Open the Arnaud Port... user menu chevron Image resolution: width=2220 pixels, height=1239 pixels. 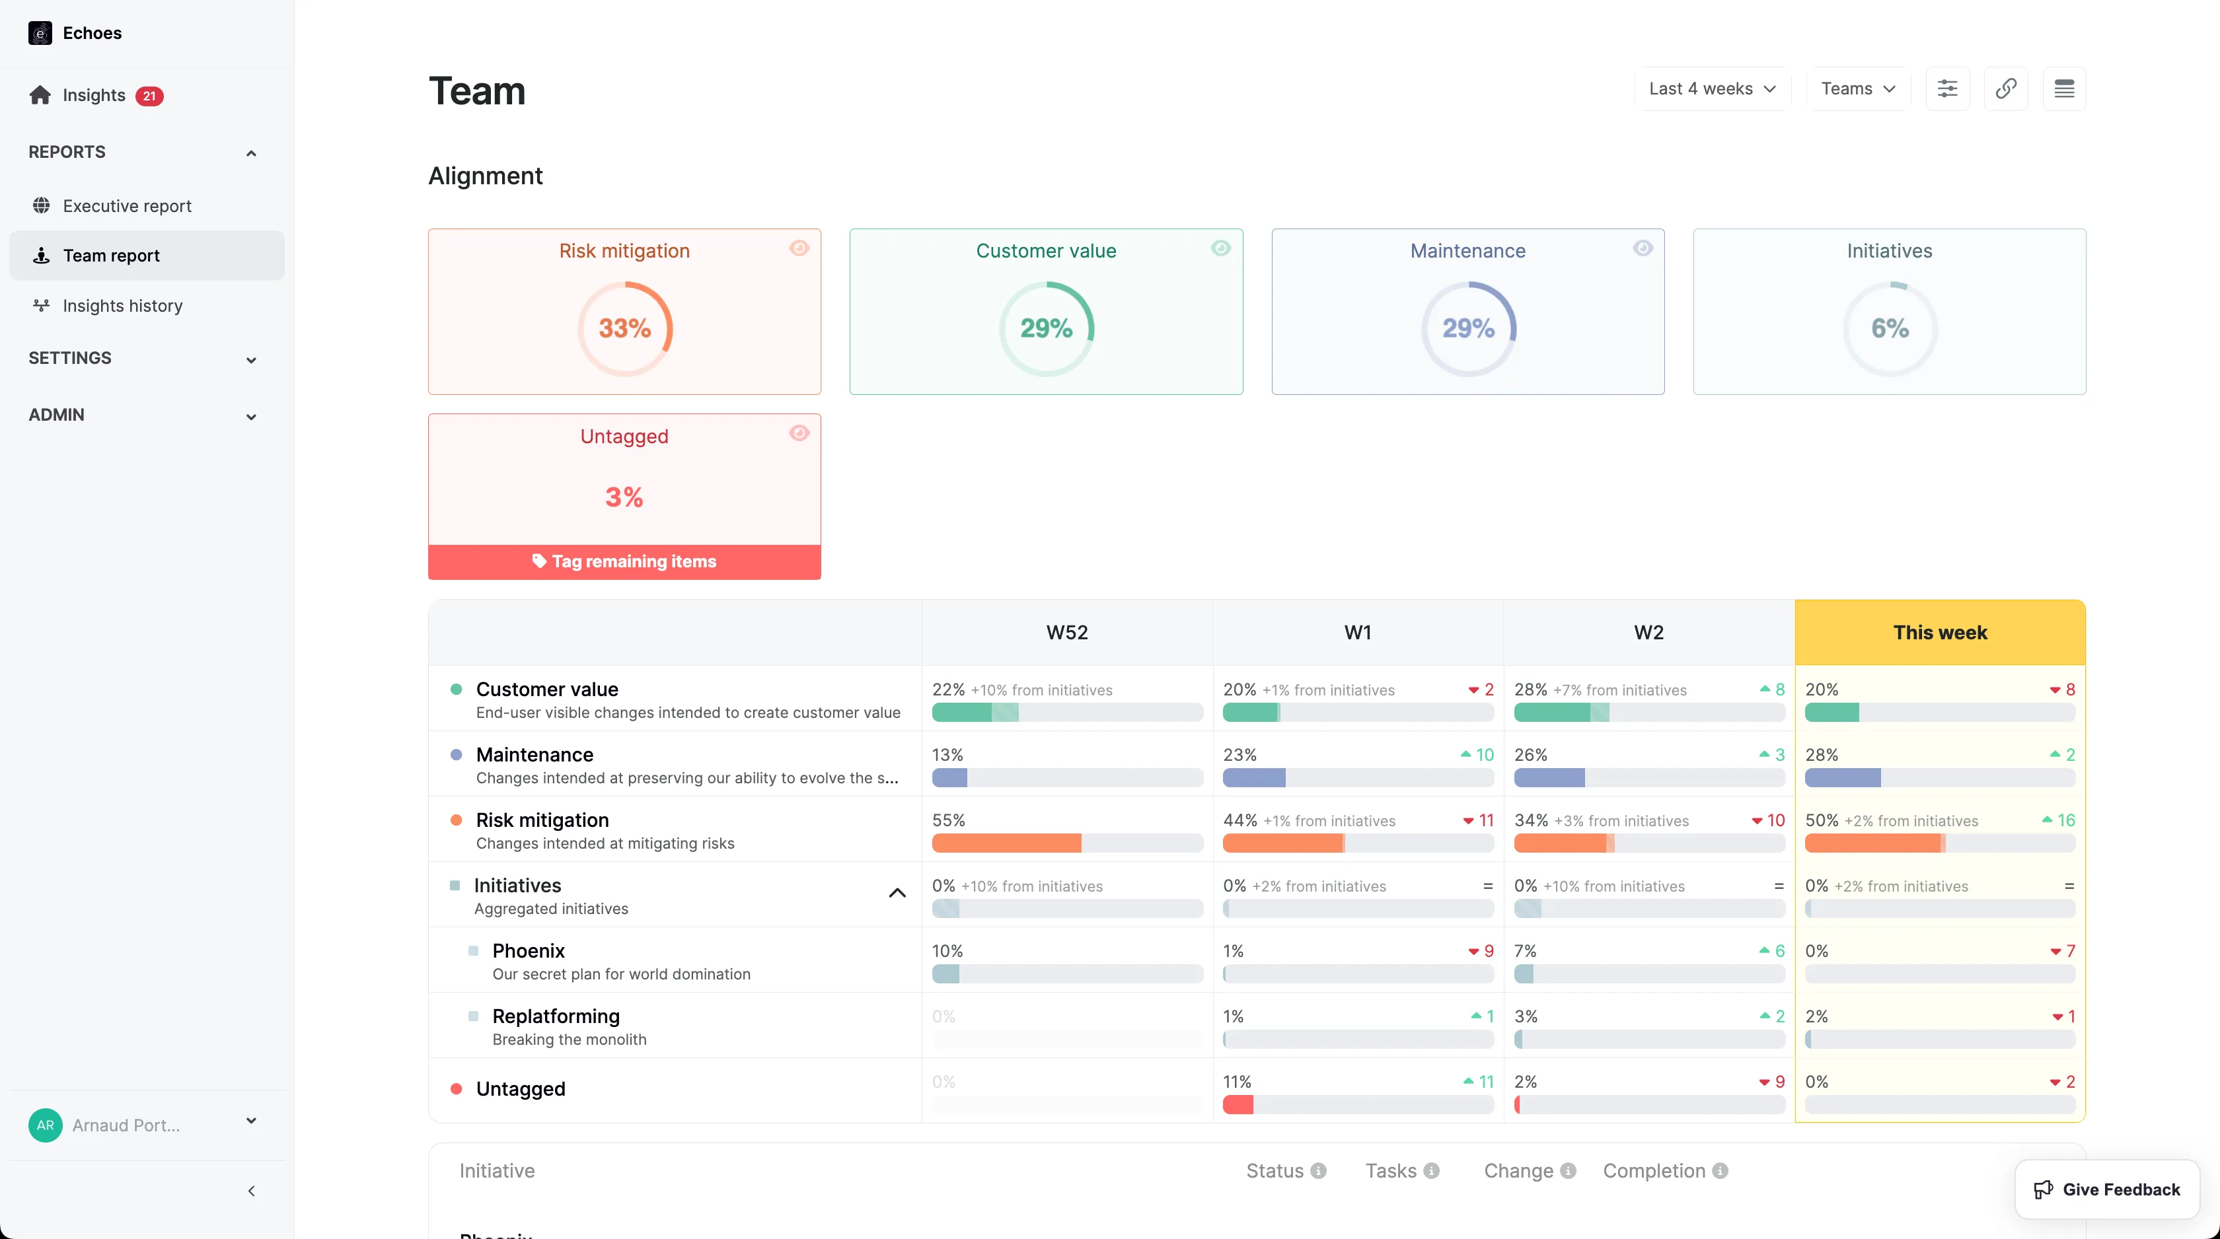tap(252, 1121)
